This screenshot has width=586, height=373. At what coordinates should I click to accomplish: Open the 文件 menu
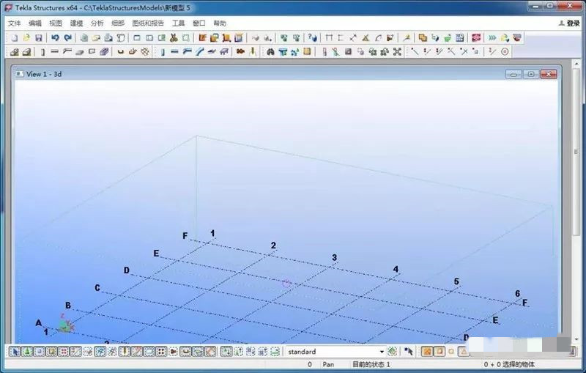pyautogui.click(x=14, y=23)
